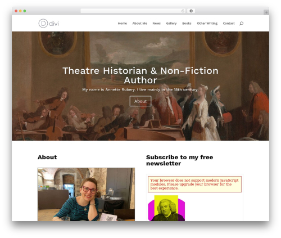Viewport: 281px width, 238px height.
Task: Click the yellow minimize window dot
Action: [x=20, y=11]
